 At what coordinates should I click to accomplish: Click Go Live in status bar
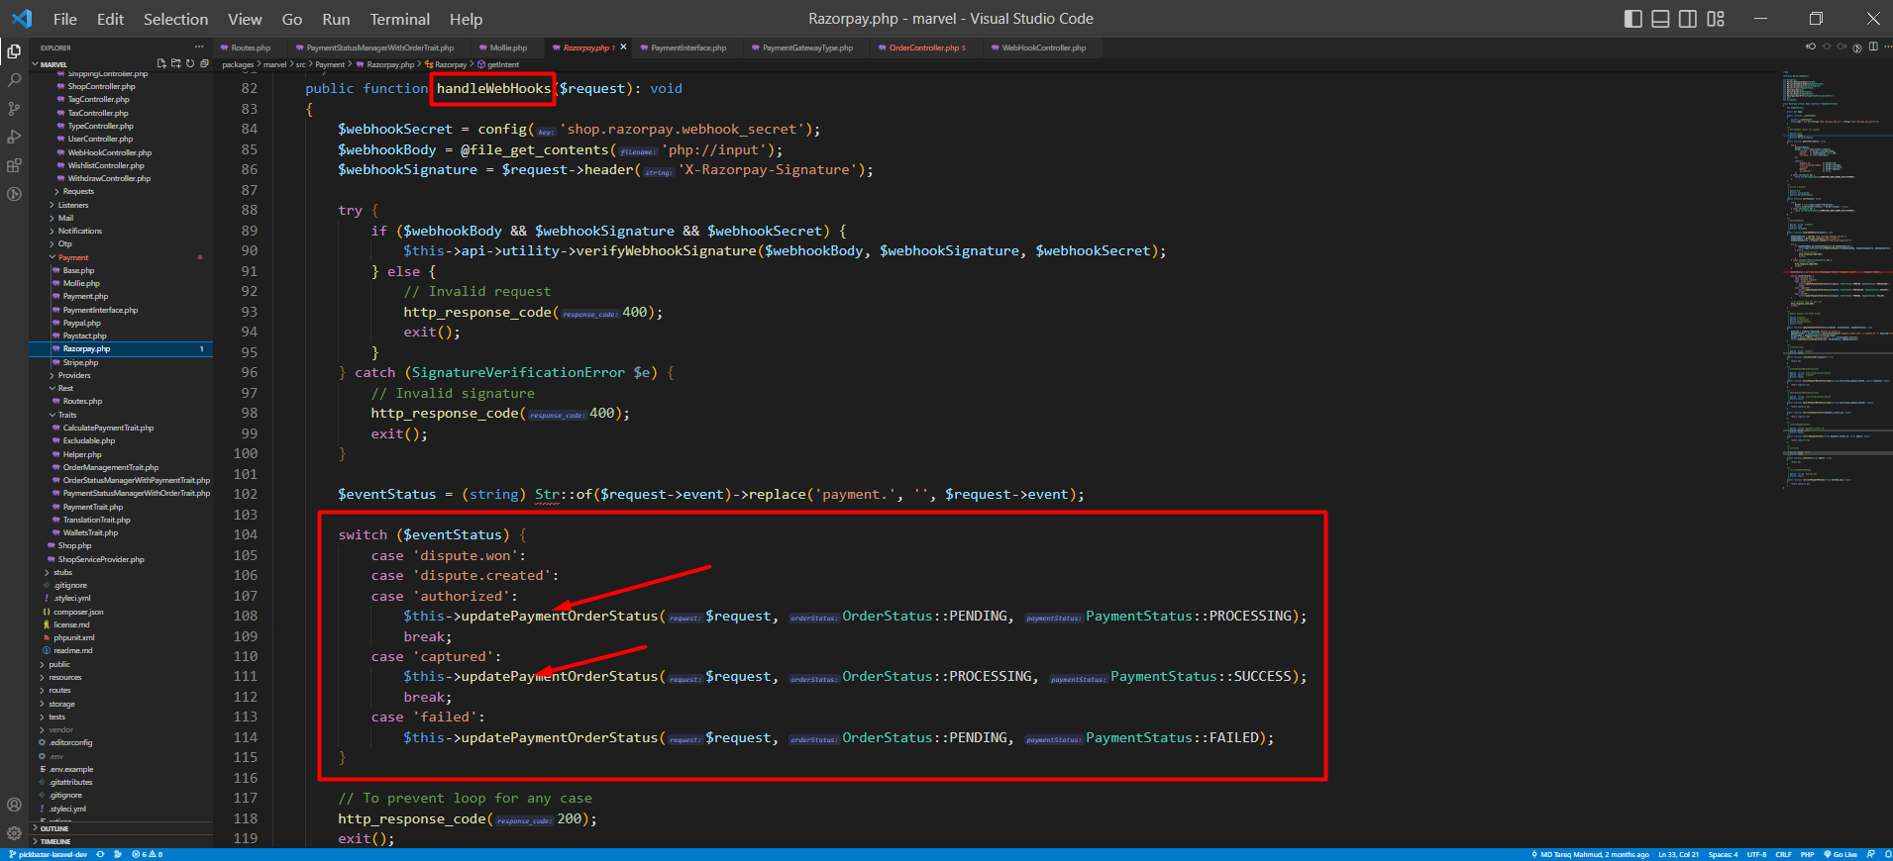pos(1840,854)
